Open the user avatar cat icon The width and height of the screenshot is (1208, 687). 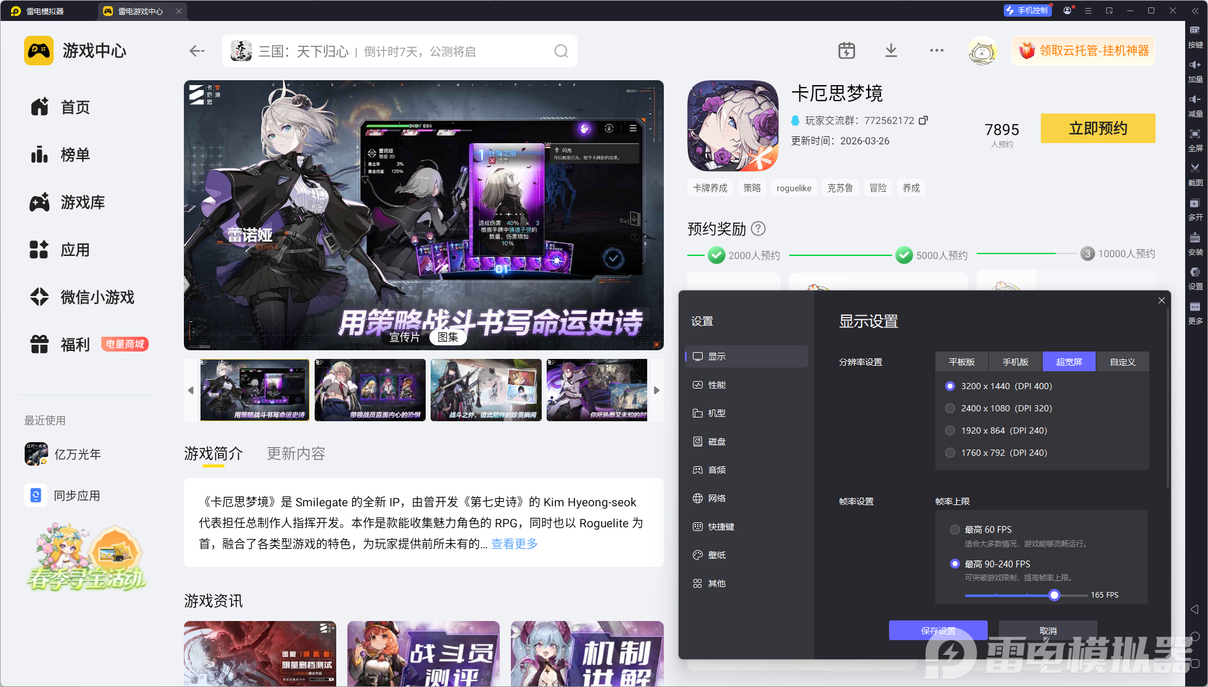pos(982,51)
